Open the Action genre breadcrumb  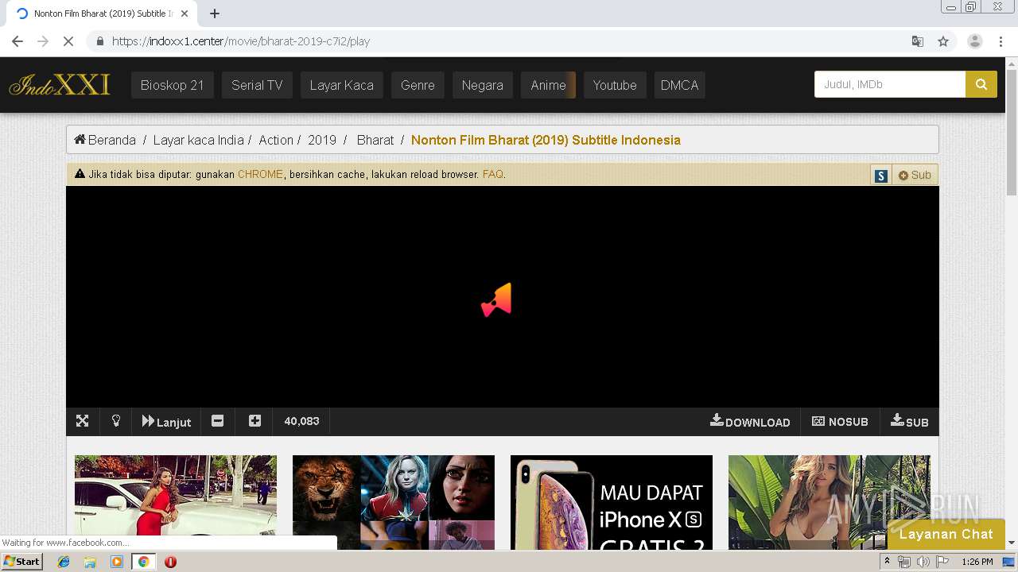[x=276, y=140]
